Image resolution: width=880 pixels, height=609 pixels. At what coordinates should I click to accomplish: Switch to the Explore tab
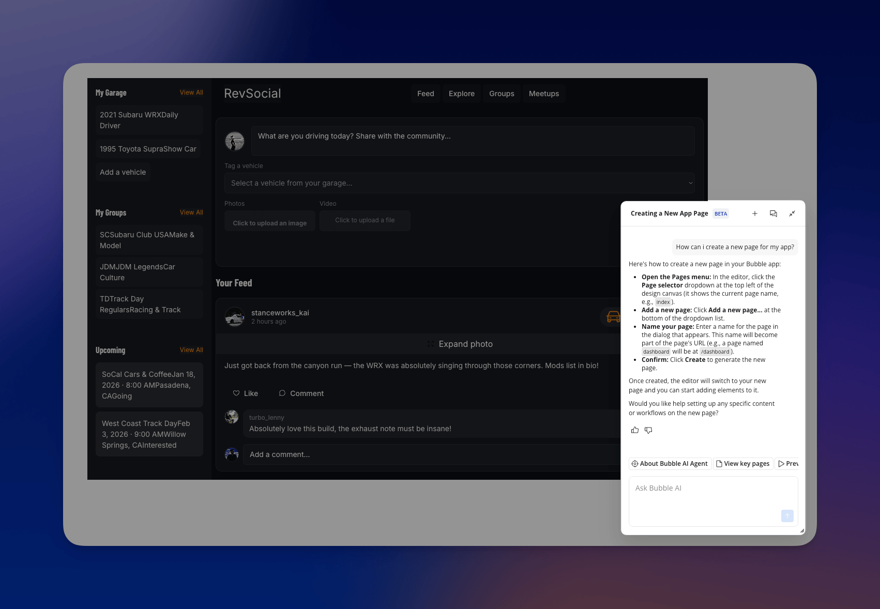point(461,94)
